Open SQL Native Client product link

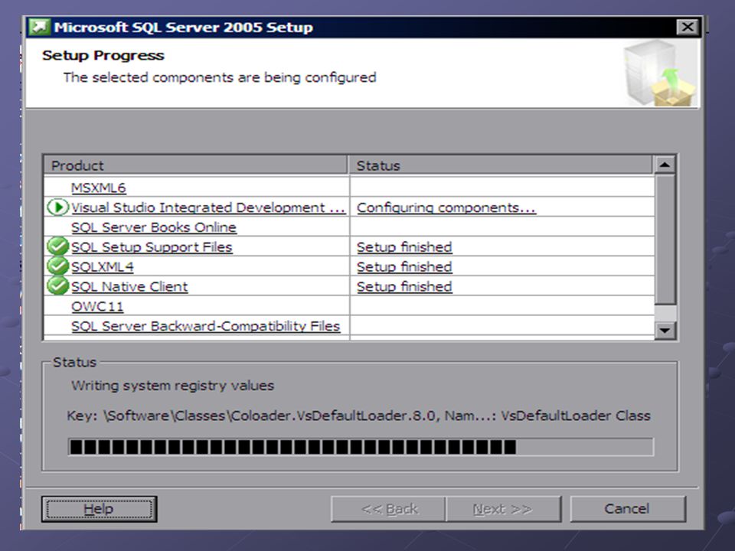click(x=129, y=286)
